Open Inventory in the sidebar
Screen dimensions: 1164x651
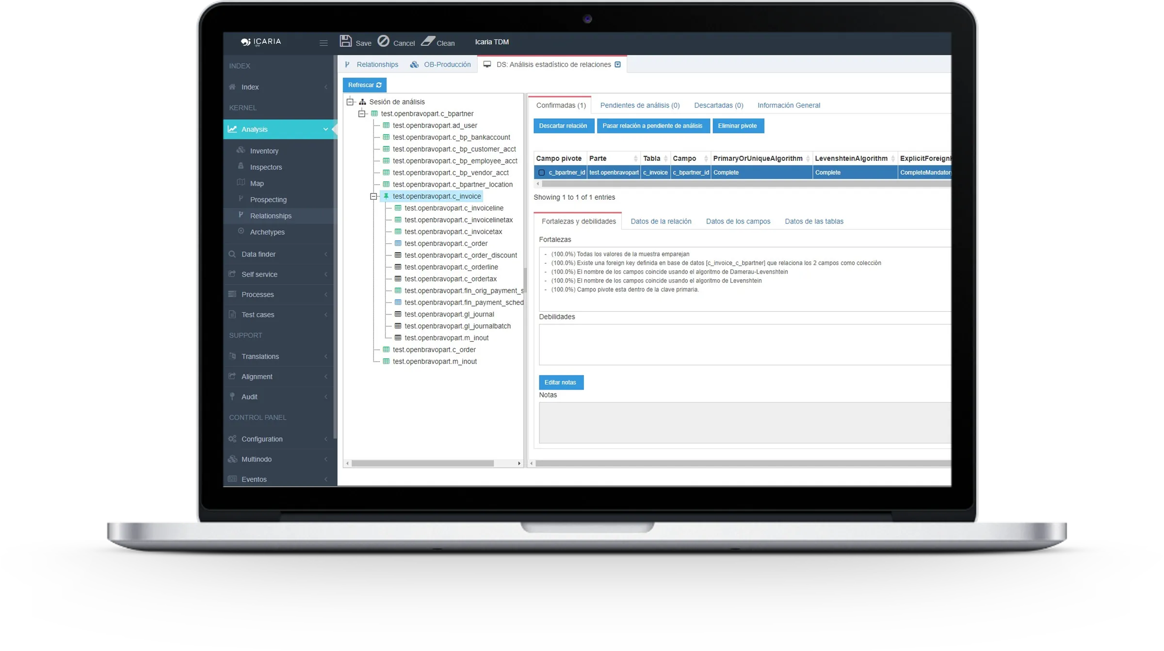click(264, 151)
